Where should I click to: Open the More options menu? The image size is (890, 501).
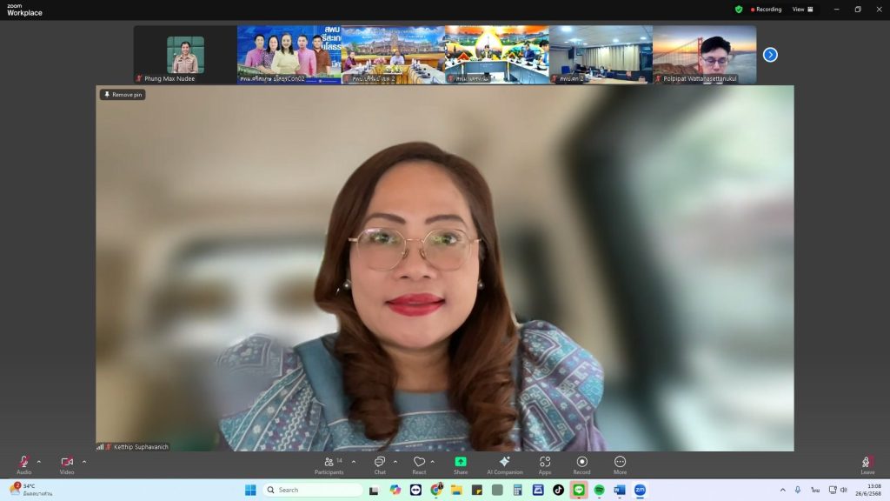[x=620, y=464]
